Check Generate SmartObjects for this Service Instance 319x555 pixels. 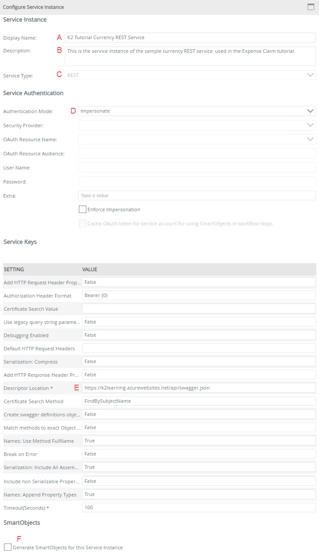coord(7,547)
